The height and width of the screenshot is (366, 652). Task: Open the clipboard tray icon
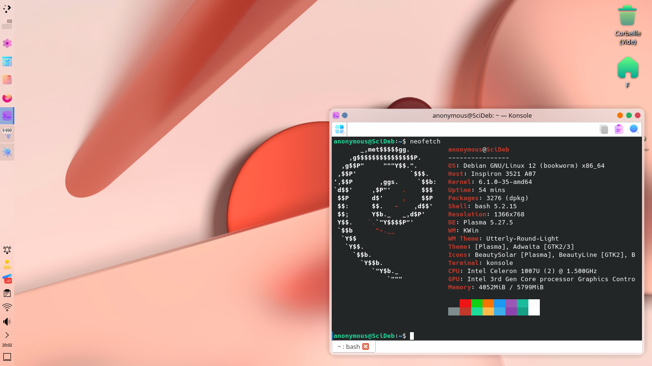(x=7, y=293)
